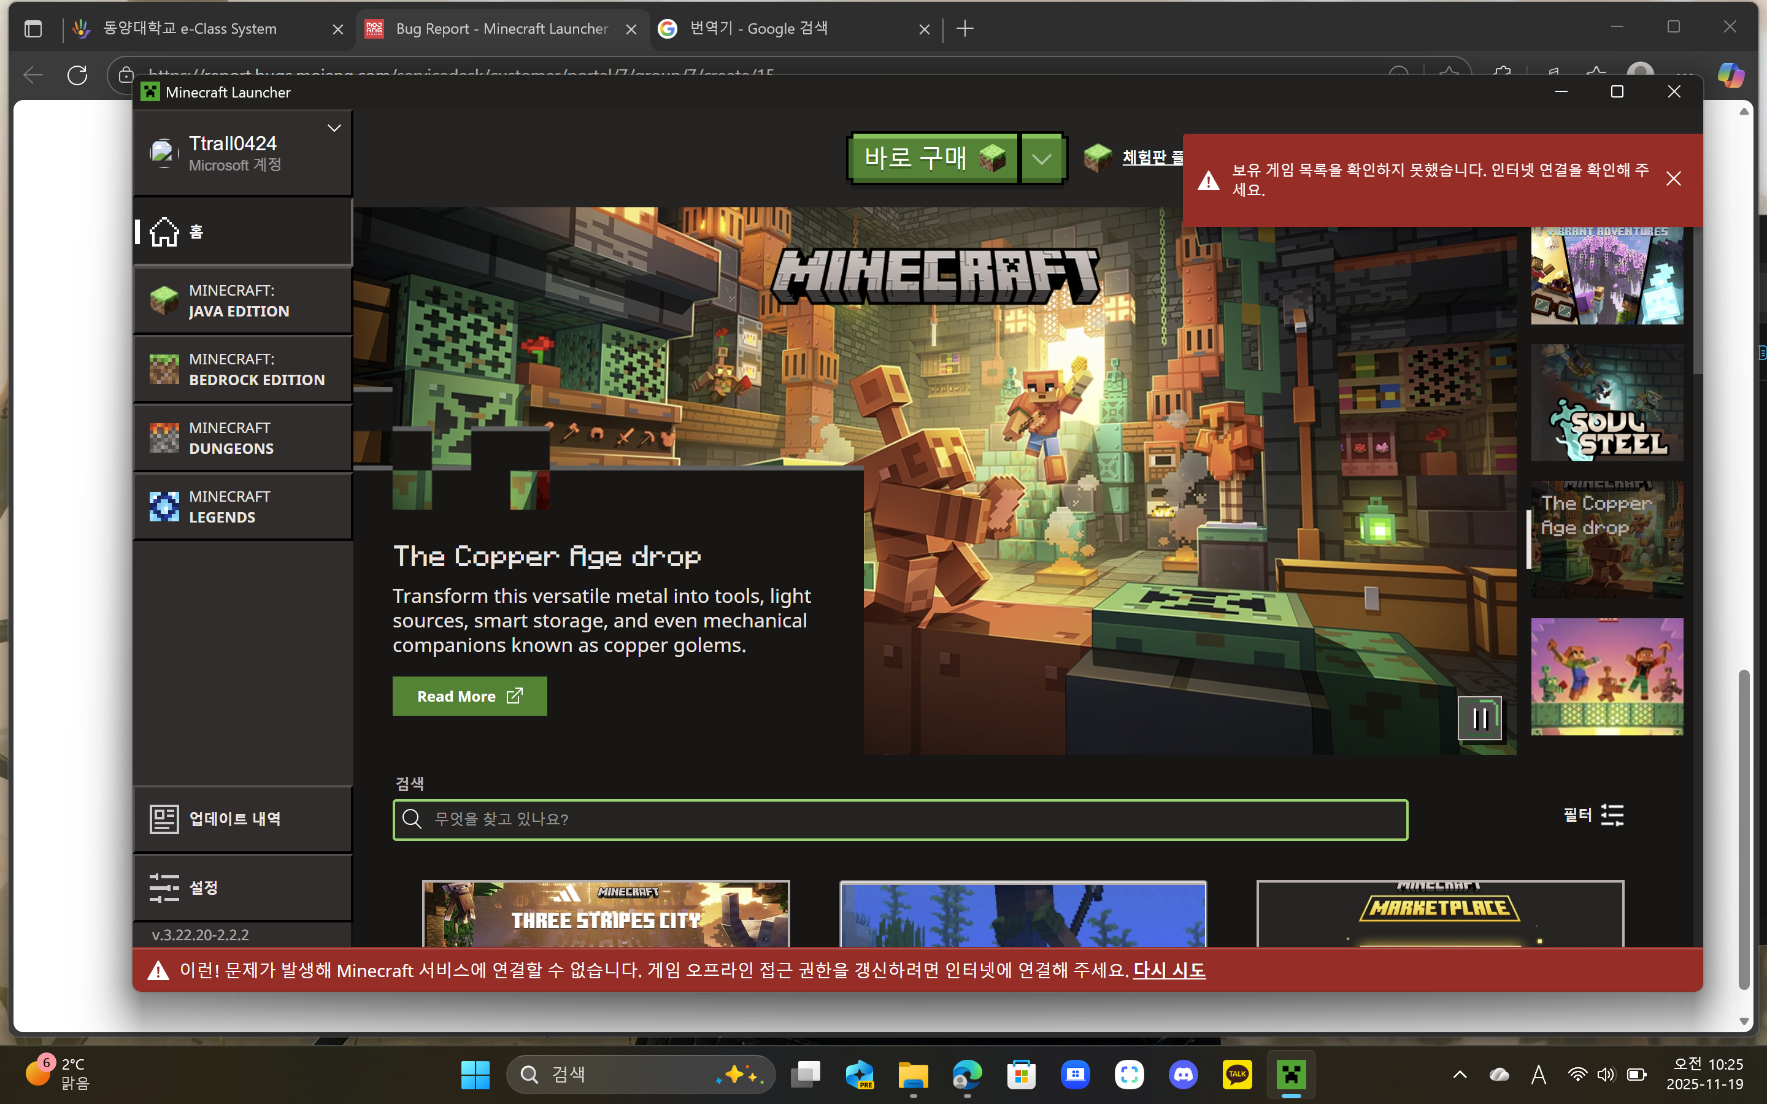Select the Soul Steel carousel thumbnail
The height and width of the screenshot is (1104, 1767).
(x=1606, y=403)
